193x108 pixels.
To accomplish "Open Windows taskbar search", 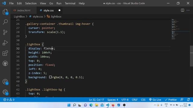I will tap(74, 105).
